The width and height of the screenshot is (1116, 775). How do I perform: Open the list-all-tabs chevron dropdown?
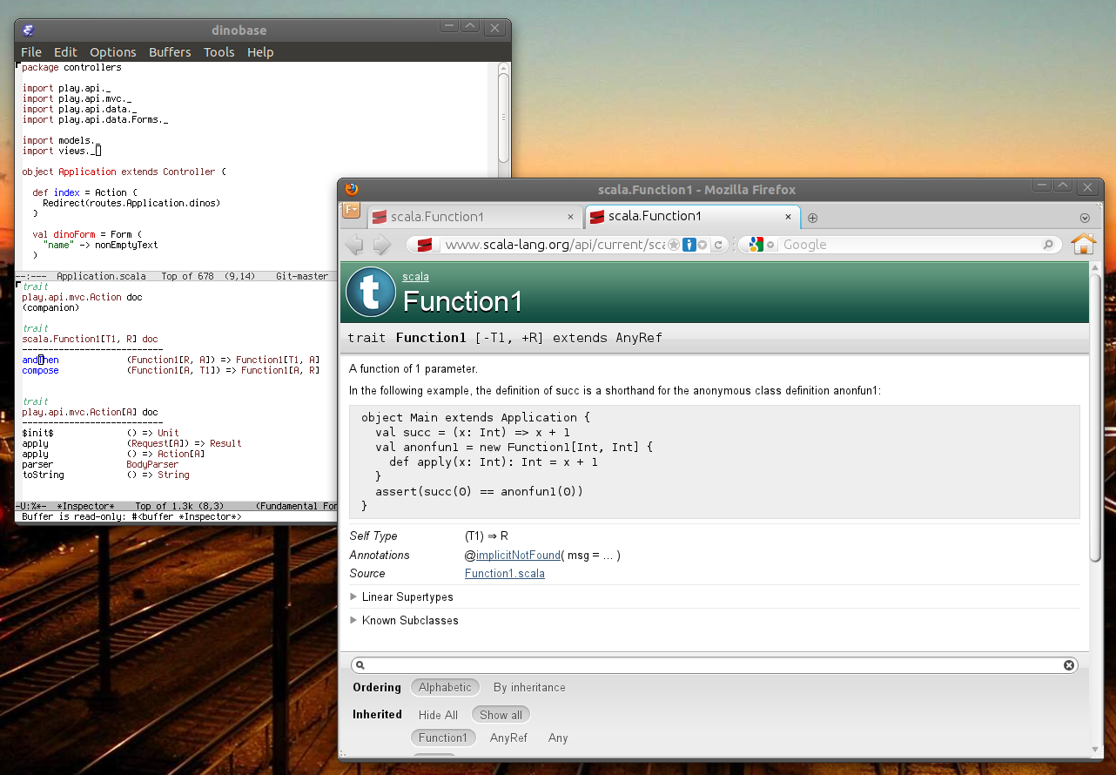point(1085,217)
